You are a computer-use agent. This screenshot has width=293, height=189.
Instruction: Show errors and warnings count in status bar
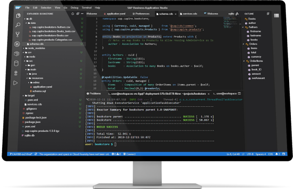tap(116, 154)
